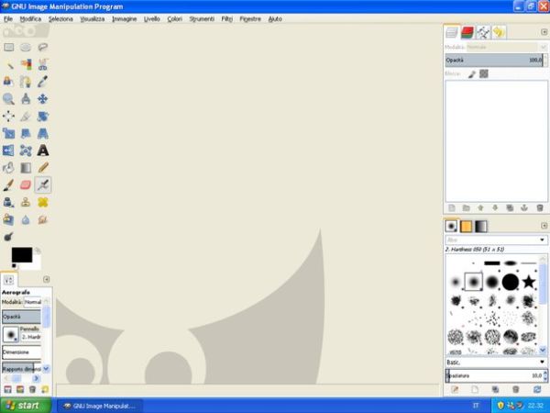Open the Aerografo Modalità dropdown in tool options

(x=33, y=302)
